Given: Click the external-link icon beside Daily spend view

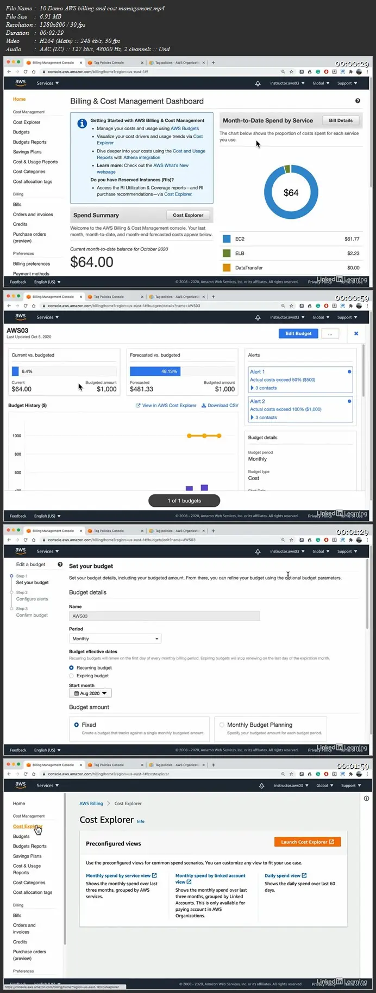Looking at the screenshot, I should (x=304, y=875).
